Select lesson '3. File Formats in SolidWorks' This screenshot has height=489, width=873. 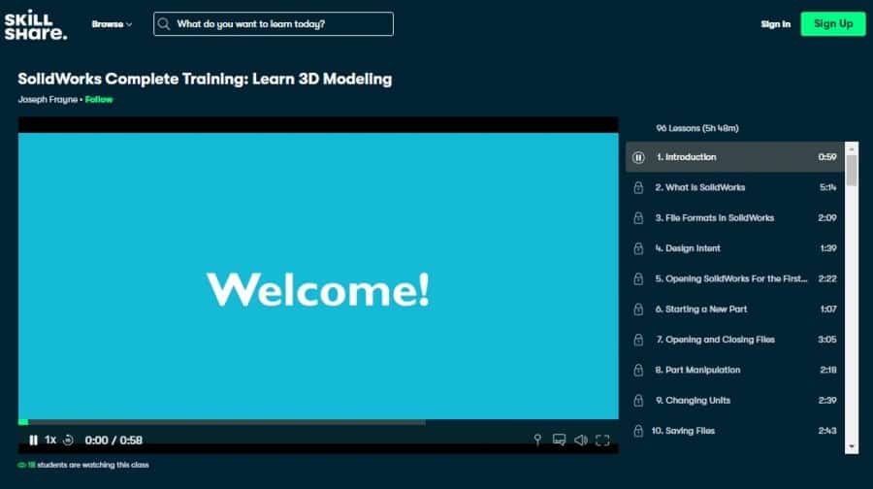[x=735, y=217]
